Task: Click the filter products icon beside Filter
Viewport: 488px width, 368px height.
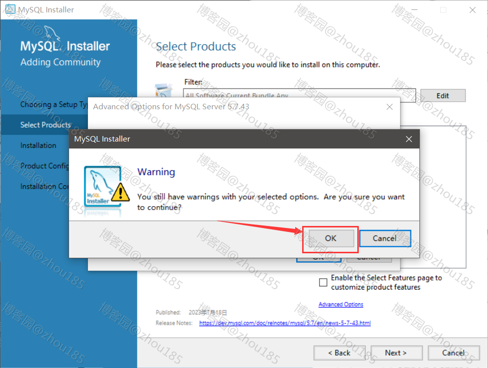Action: (163, 90)
